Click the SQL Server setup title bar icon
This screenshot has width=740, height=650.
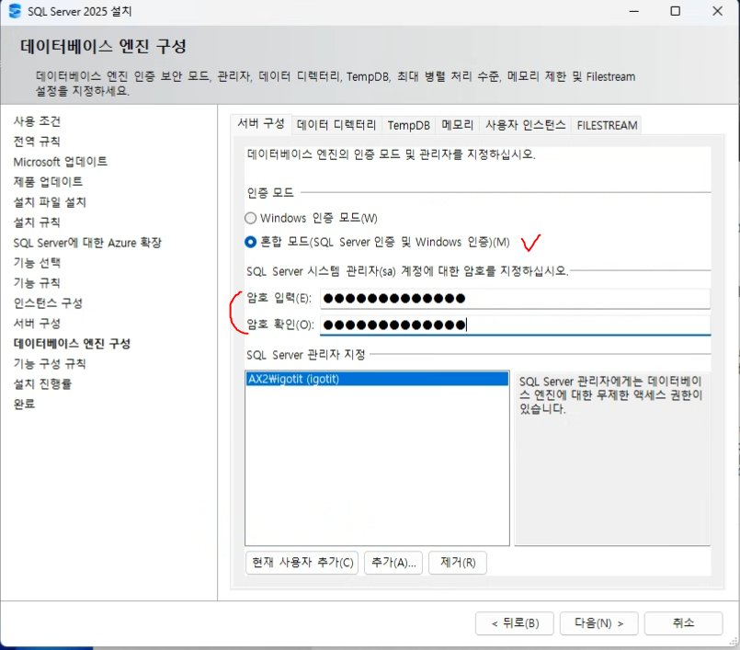point(15,11)
